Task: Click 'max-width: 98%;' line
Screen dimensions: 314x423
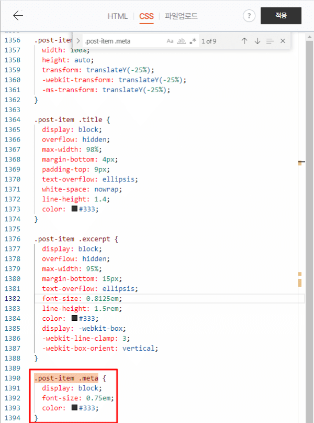Action: point(72,149)
